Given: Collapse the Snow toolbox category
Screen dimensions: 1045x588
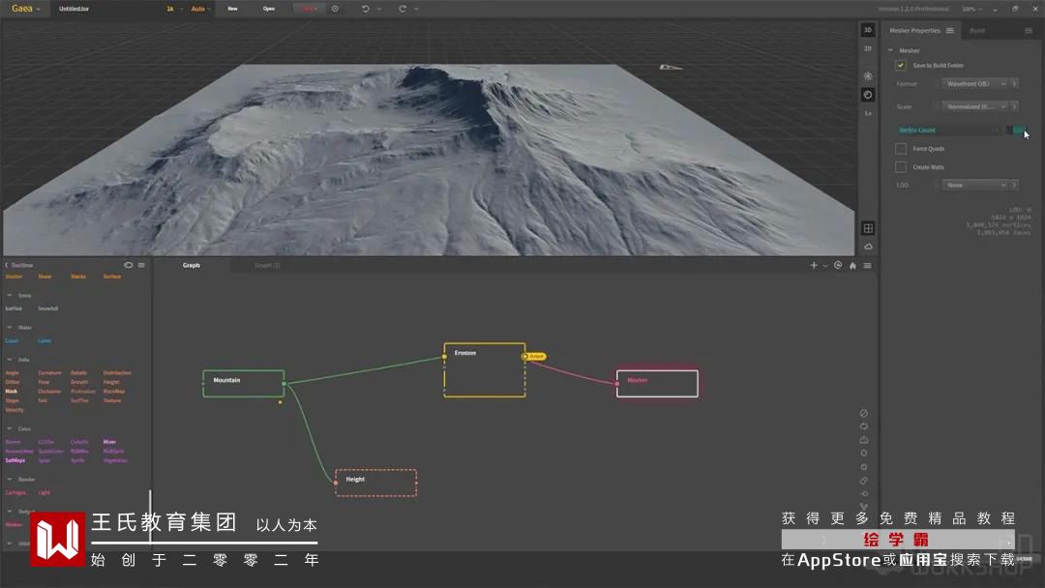Looking at the screenshot, I should click(10, 295).
